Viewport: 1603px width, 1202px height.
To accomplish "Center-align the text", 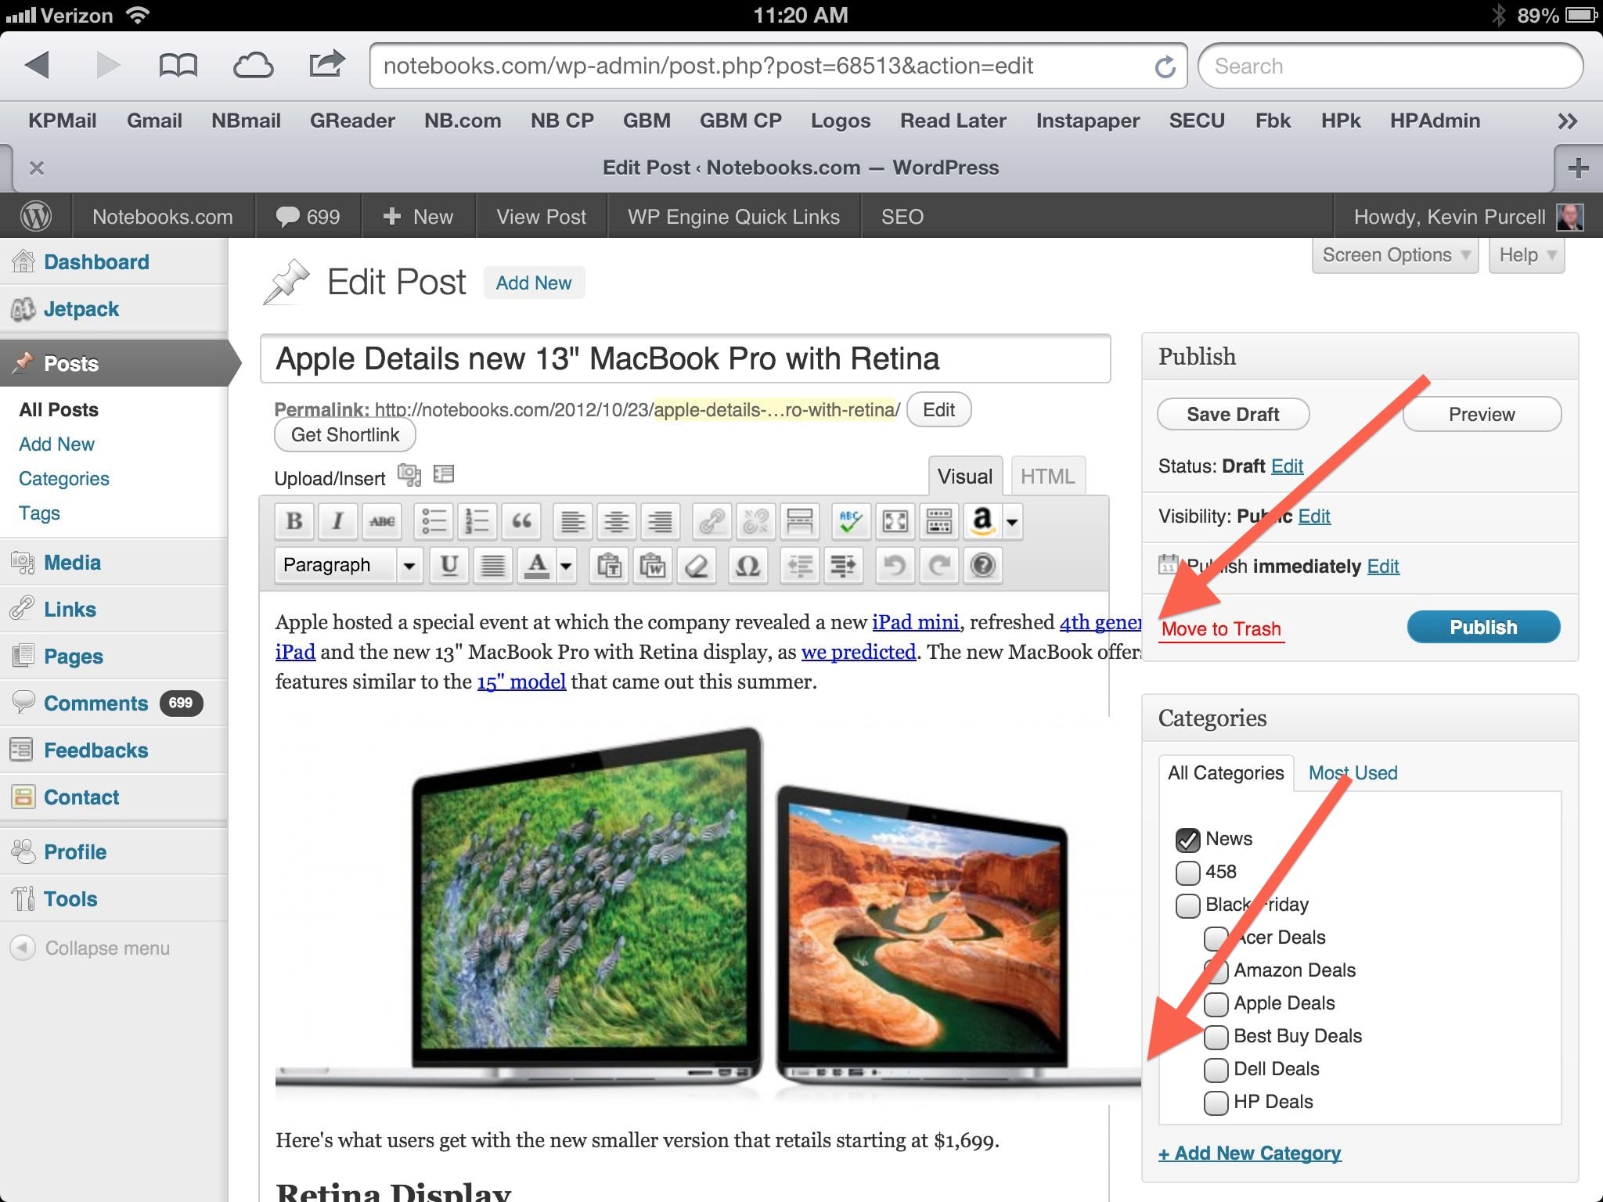I will click(617, 521).
